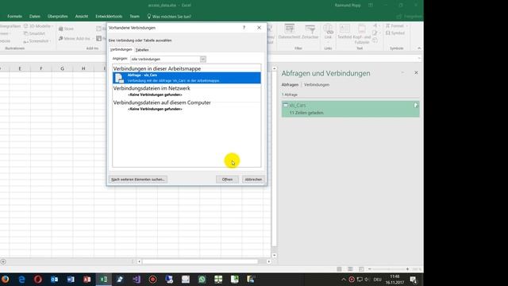Select the xls_Cars query in side pane
Image resolution: width=508 pixels, height=286 pixels.
[x=350, y=109]
